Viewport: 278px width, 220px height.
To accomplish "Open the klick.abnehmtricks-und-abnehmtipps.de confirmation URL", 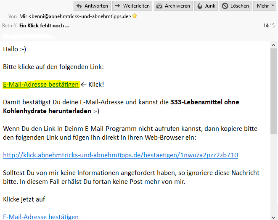I will 121,155.
